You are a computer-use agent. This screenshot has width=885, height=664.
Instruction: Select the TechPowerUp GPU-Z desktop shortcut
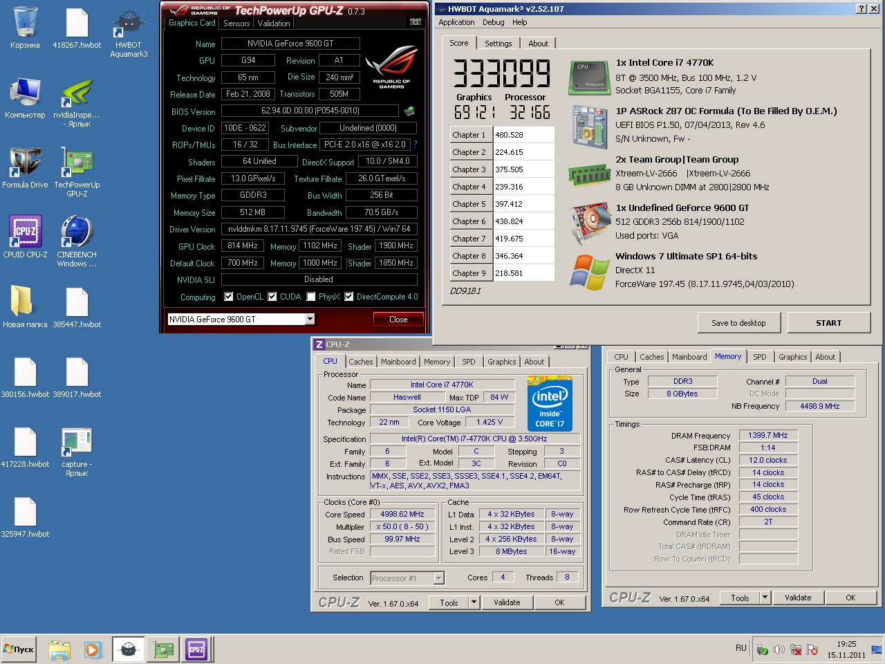point(77,172)
